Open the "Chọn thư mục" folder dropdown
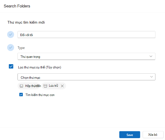Screen dimensions: 165x140 click(86, 77)
